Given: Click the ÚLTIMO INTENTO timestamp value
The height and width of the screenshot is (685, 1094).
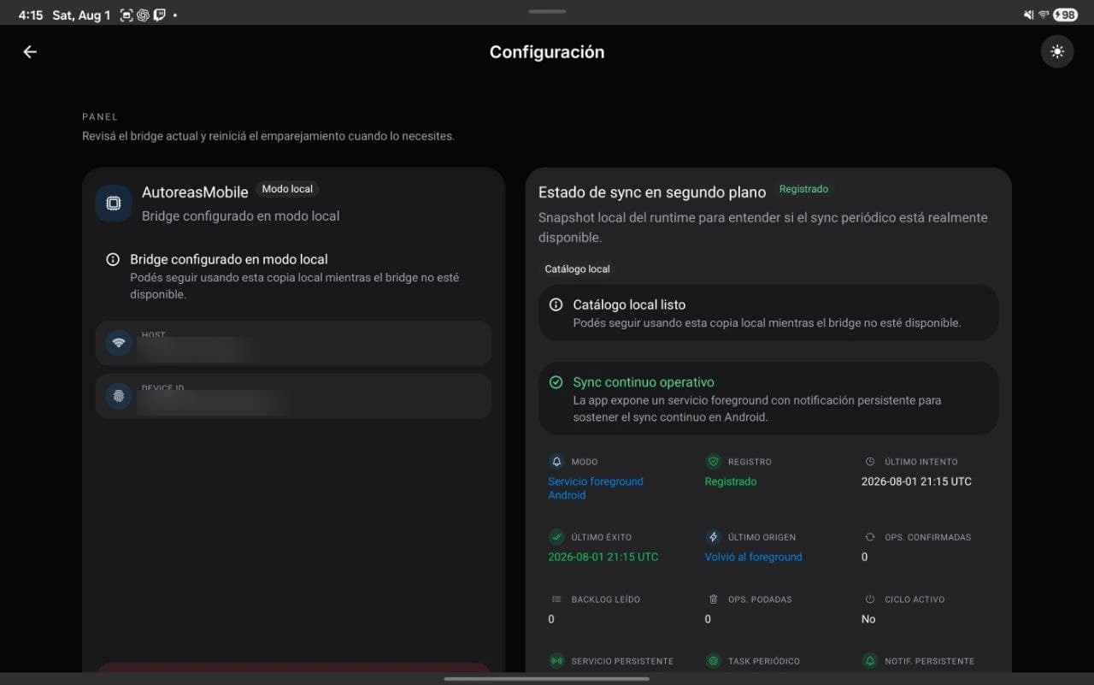Looking at the screenshot, I should 916,481.
